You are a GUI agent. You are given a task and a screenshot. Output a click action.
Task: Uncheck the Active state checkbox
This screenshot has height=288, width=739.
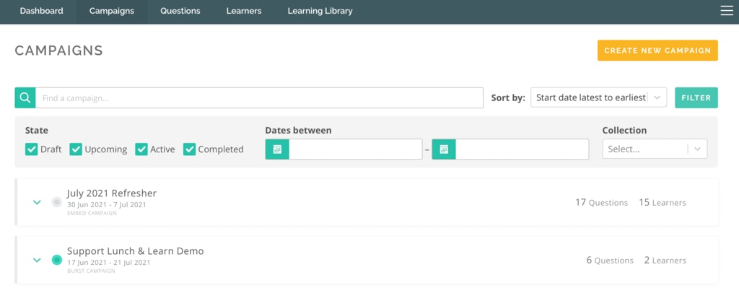(x=141, y=149)
